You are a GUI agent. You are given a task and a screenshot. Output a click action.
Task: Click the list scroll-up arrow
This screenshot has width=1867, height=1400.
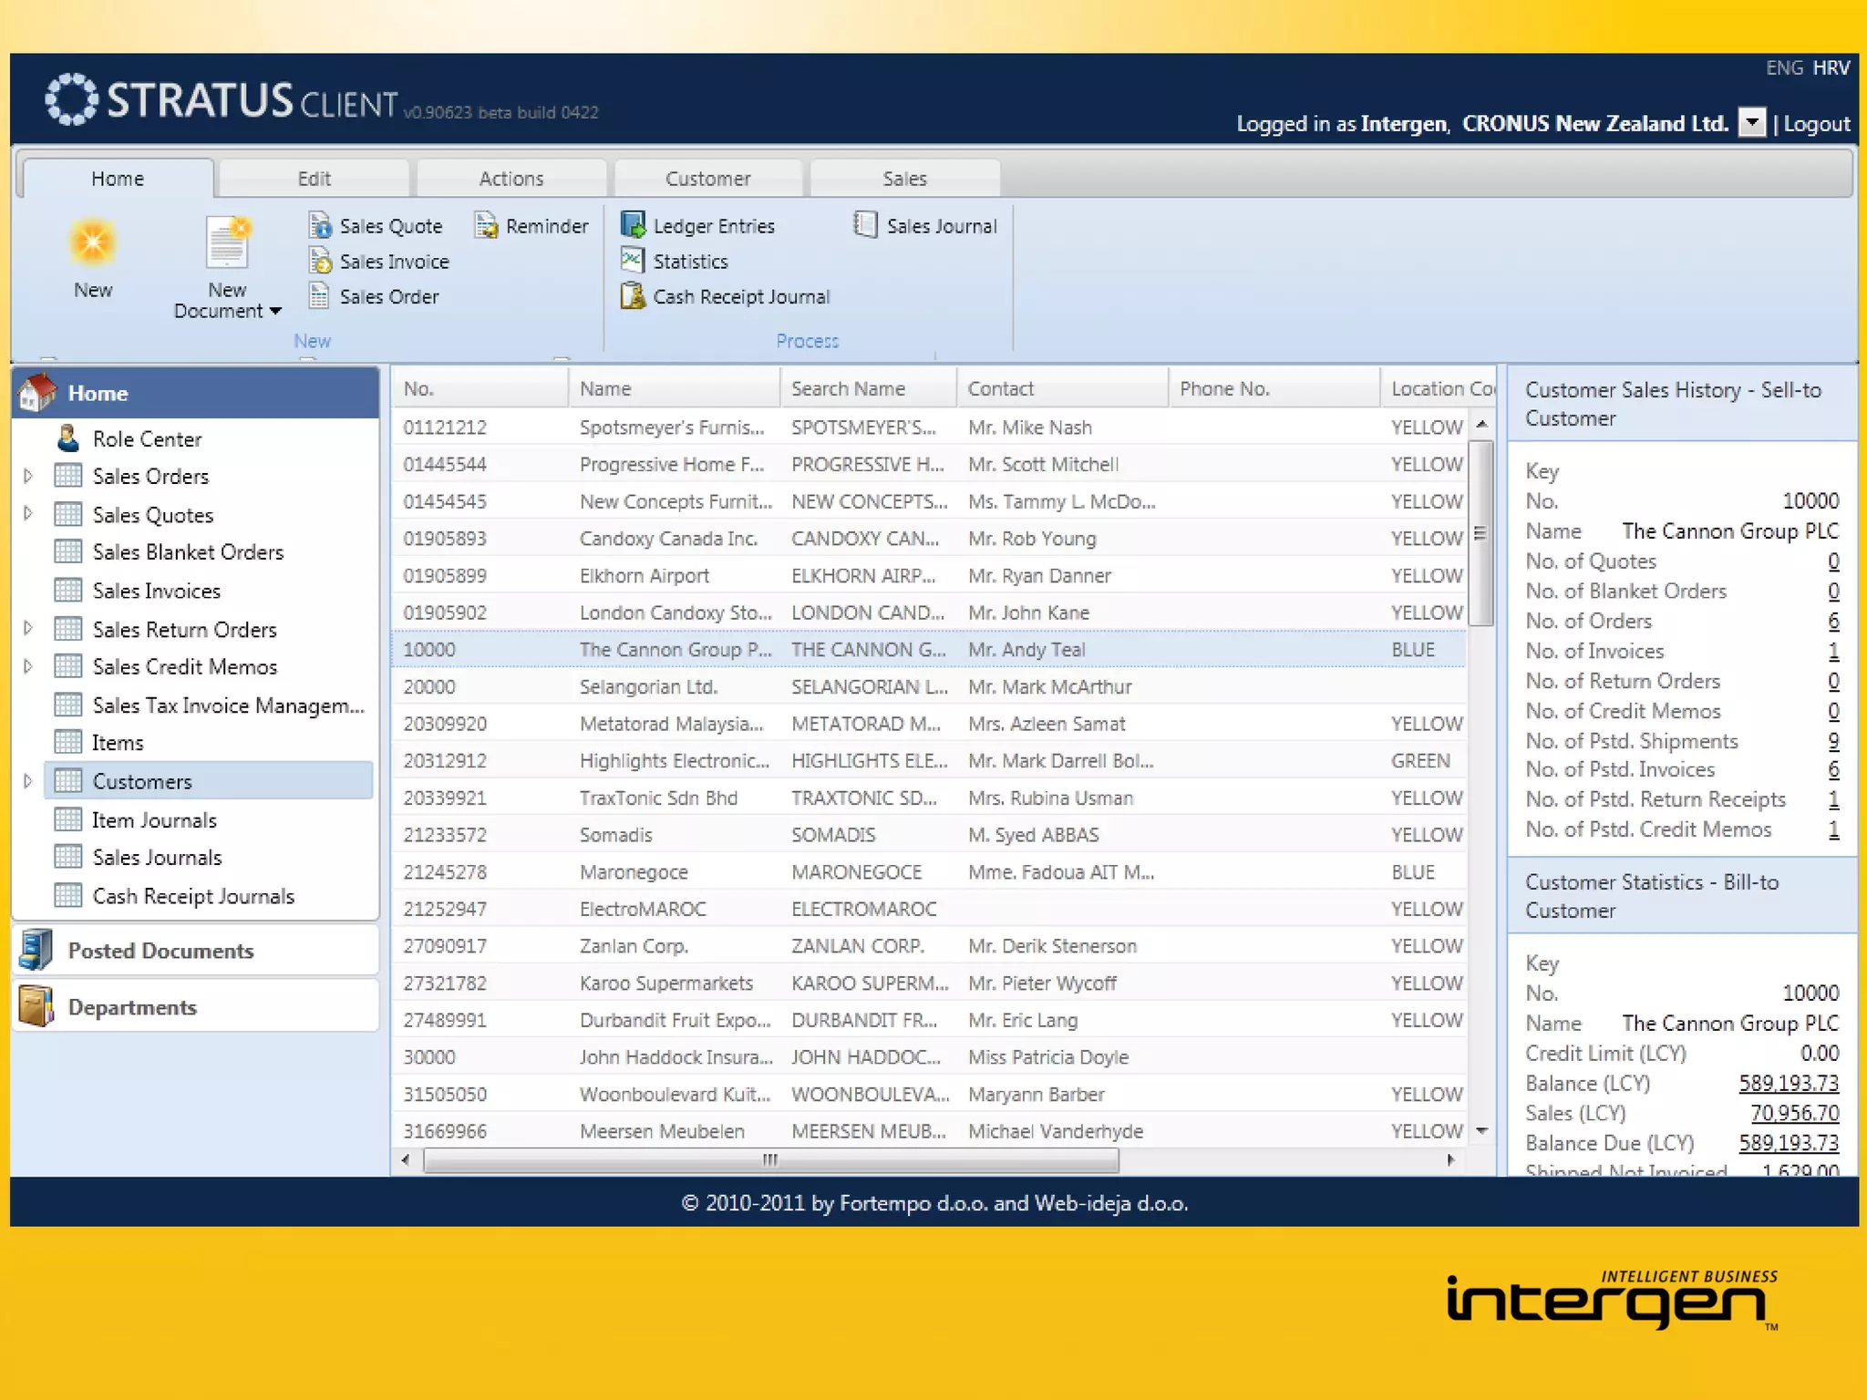pos(1481,425)
